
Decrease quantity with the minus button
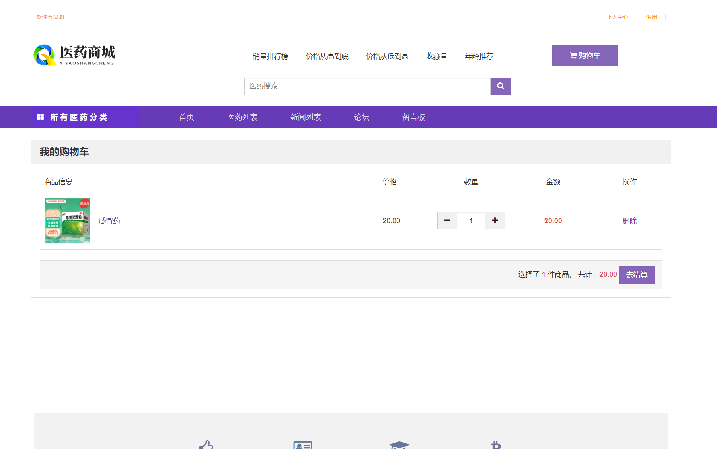coord(447,221)
